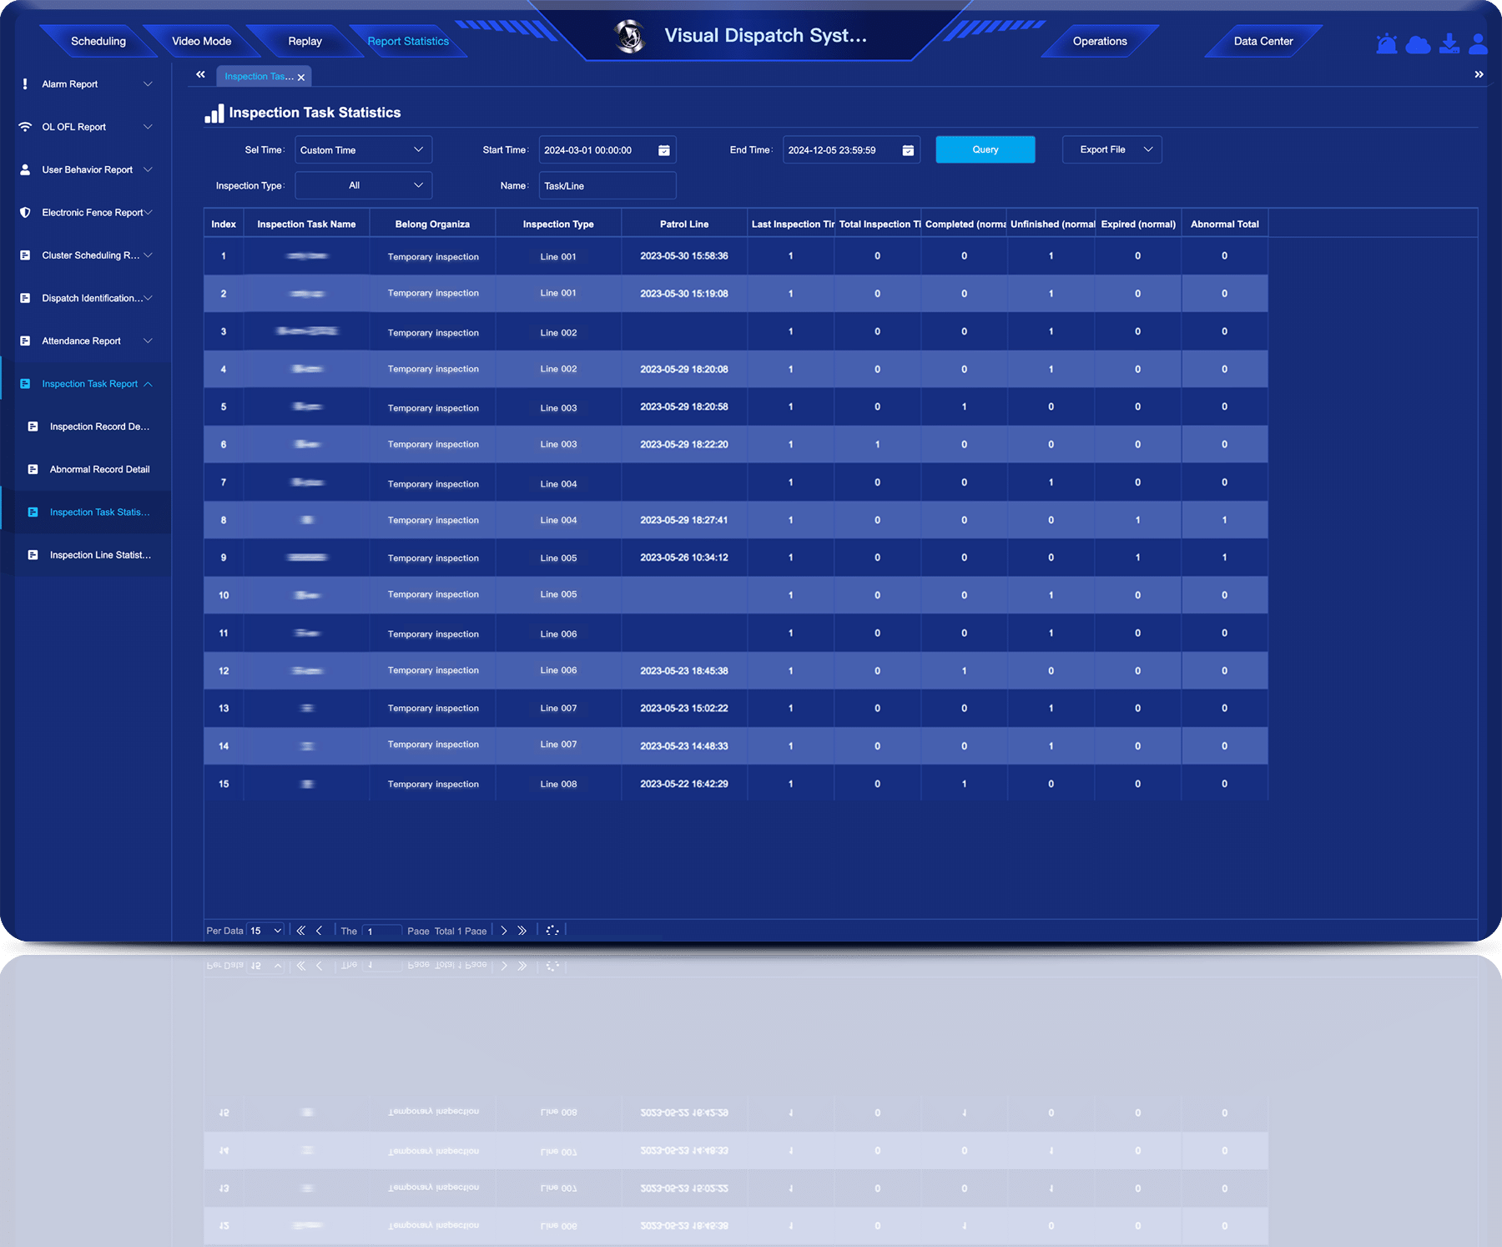Switch to the Report Statistics tab
Image resolution: width=1502 pixels, height=1247 pixels.
pos(409,40)
